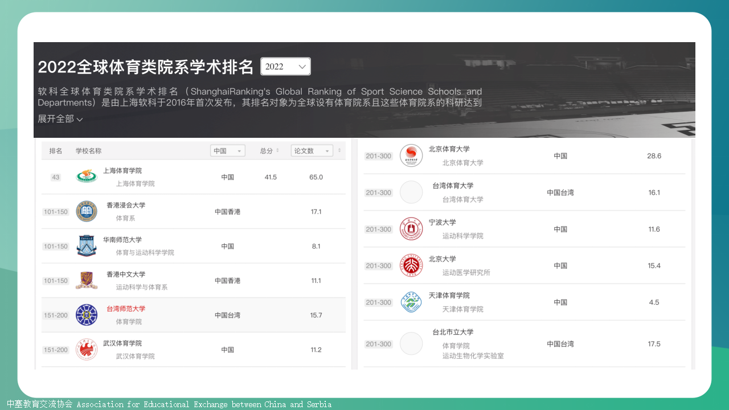Viewport: 729px width, 410px height.
Task: Open the 香港中文大学 school name link
Action: click(x=126, y=274)
